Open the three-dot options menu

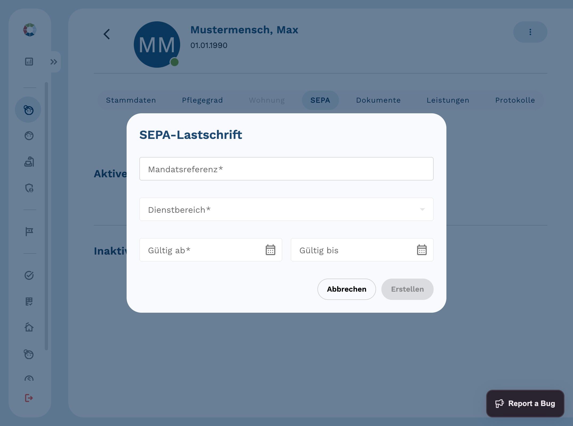[x=530, y=32]
